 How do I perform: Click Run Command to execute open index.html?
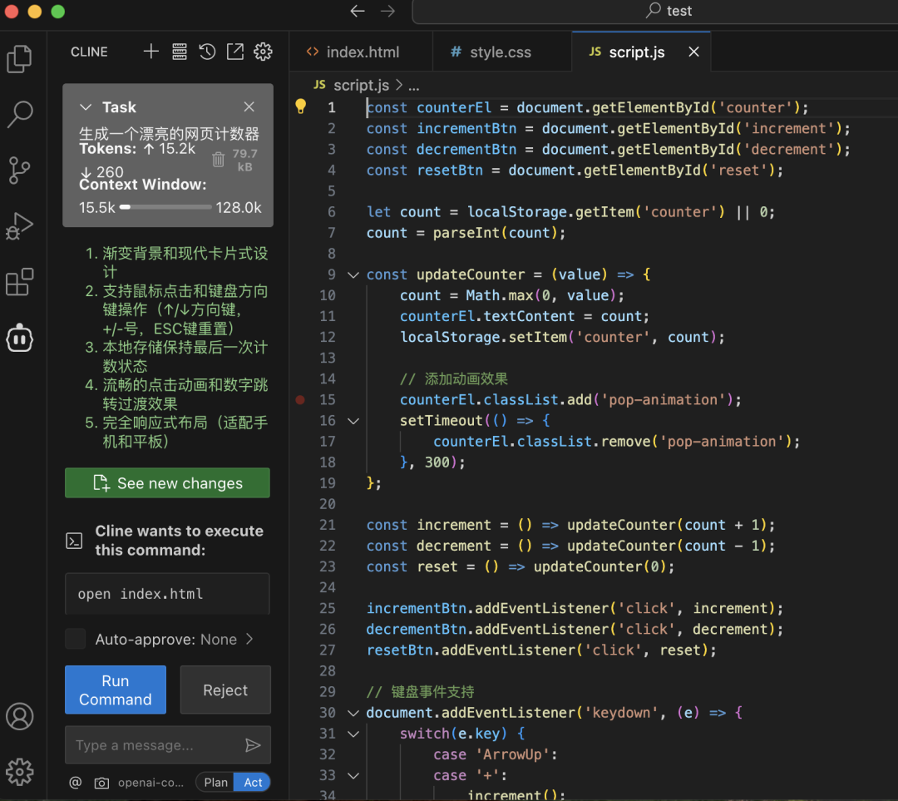coord(115,690)
